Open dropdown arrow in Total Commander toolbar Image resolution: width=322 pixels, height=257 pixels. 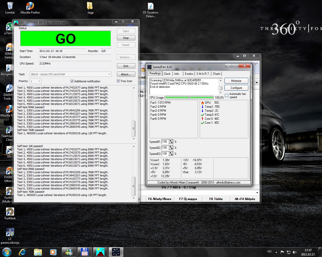[257, 83]
